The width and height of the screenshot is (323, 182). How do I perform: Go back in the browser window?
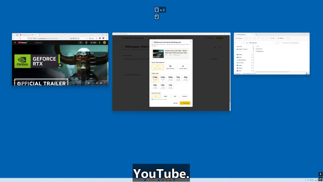tap(14, 38)
